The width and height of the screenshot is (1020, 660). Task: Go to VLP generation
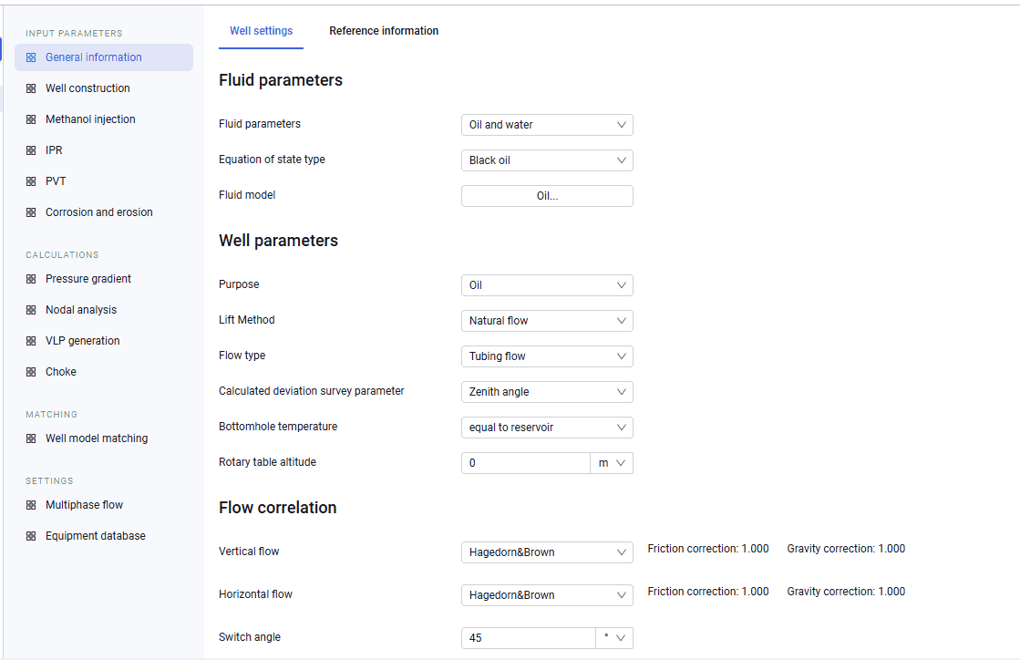(x=104, y=341)
